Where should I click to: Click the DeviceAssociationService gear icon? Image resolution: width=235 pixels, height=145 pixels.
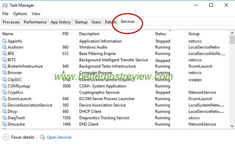coord(4,105)
